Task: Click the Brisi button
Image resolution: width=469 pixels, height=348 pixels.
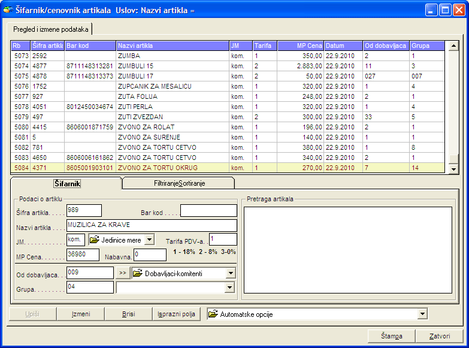Action: 128,314
